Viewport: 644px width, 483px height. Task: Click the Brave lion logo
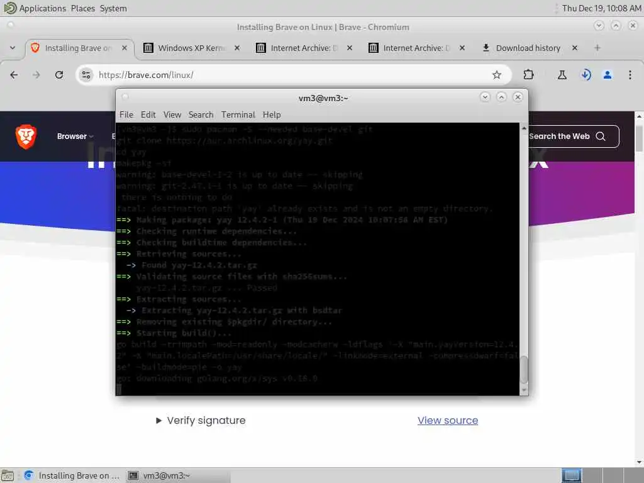pos(26,136)
